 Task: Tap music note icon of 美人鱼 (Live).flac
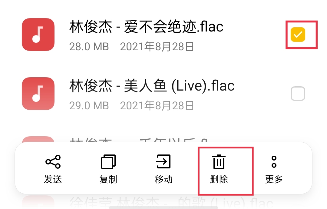tap(38, 94)
